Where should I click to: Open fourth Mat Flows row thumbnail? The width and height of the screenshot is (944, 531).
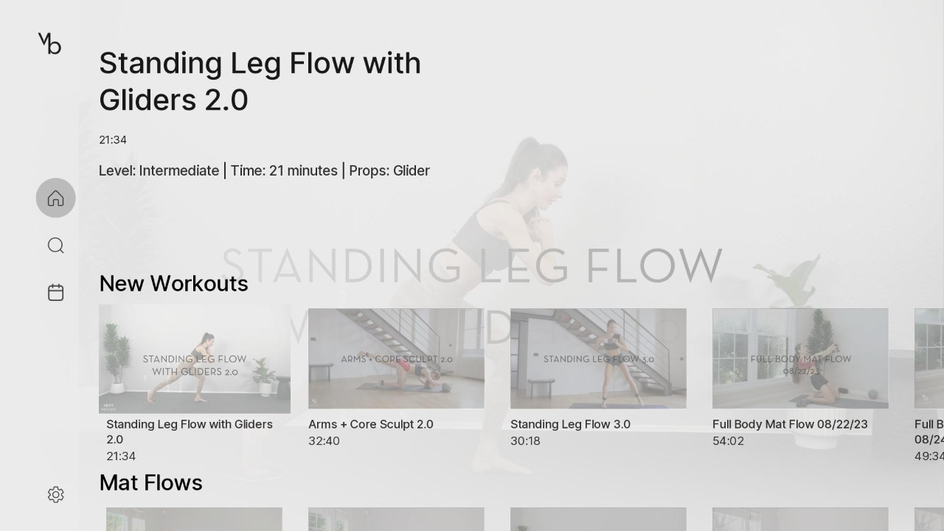pos(800,519)
